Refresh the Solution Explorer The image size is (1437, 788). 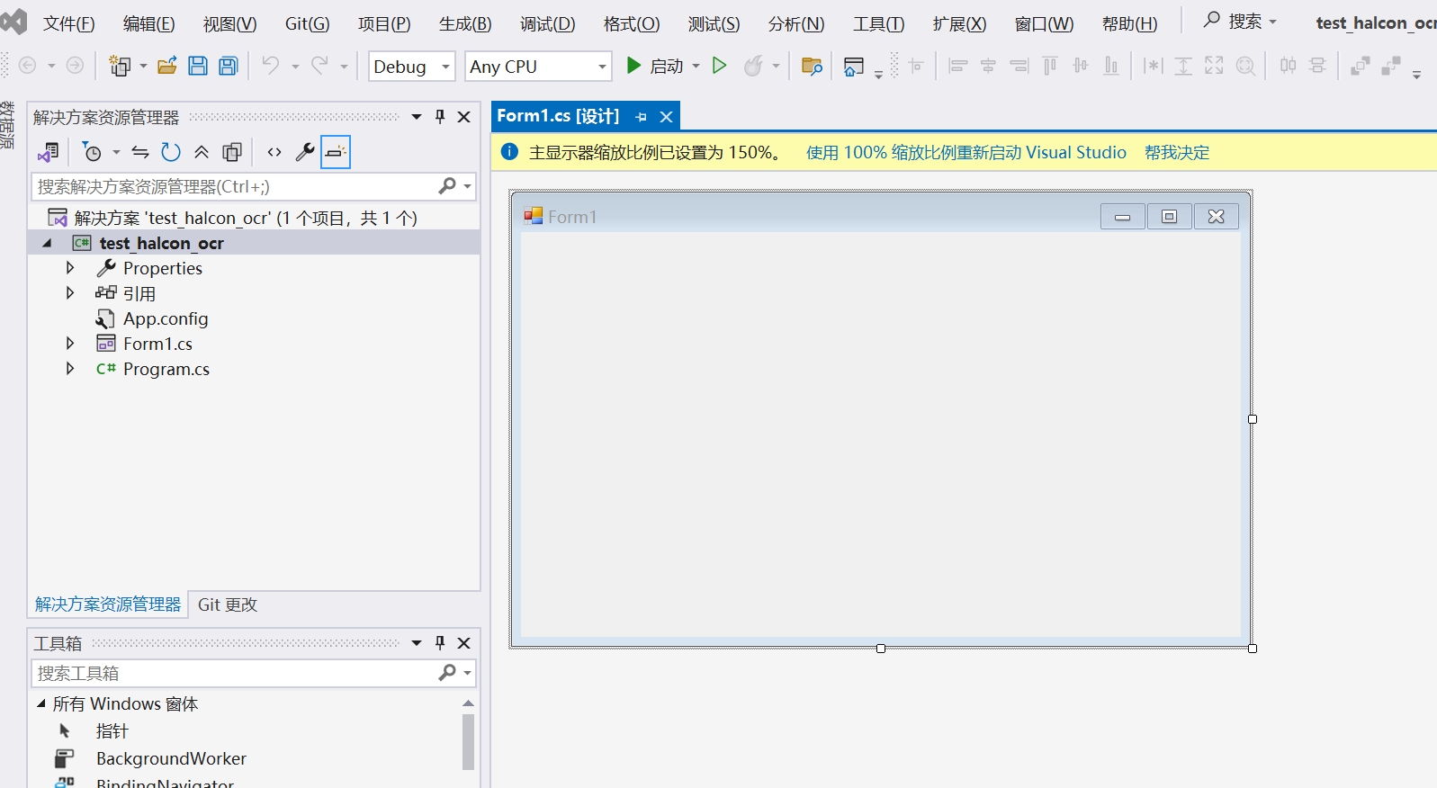[x=171, y=152]
